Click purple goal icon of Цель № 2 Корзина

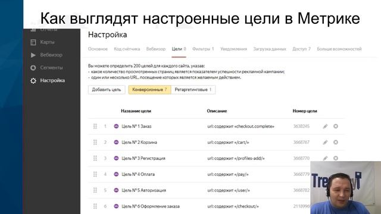pos(116,142)
